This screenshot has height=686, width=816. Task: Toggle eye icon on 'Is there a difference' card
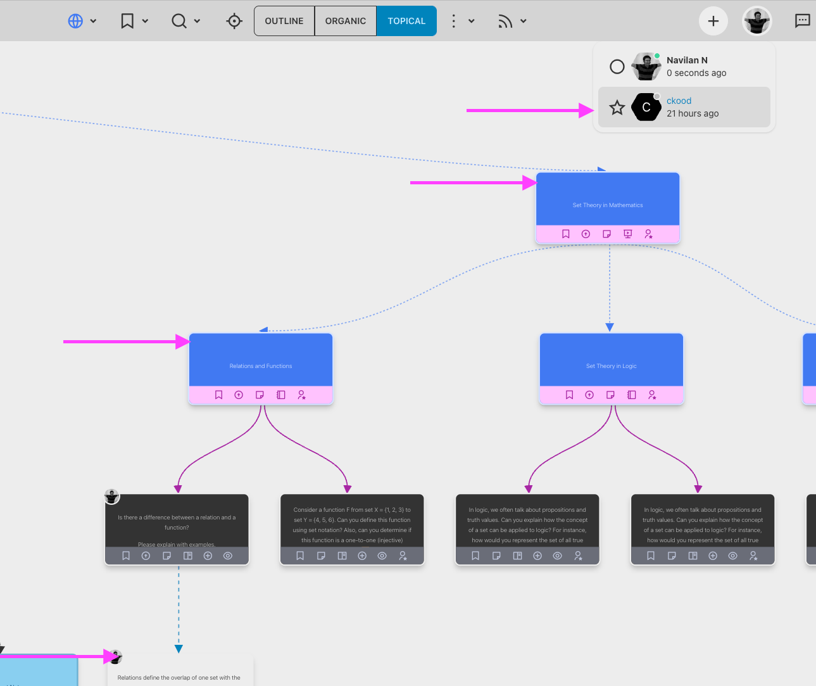coord(228,556)
